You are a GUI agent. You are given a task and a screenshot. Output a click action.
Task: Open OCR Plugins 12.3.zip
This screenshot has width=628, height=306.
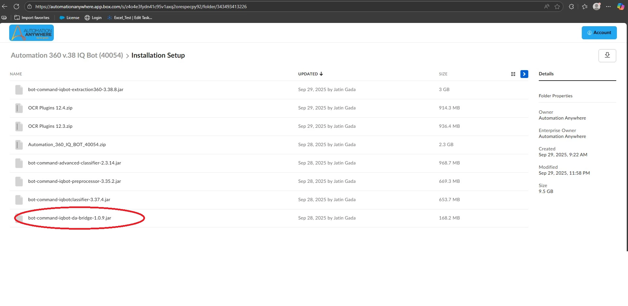pyautogui.click(x=50, y=126)
